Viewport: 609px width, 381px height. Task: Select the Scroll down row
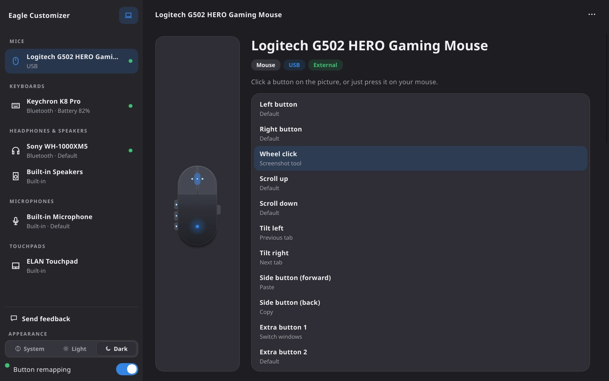421,208
